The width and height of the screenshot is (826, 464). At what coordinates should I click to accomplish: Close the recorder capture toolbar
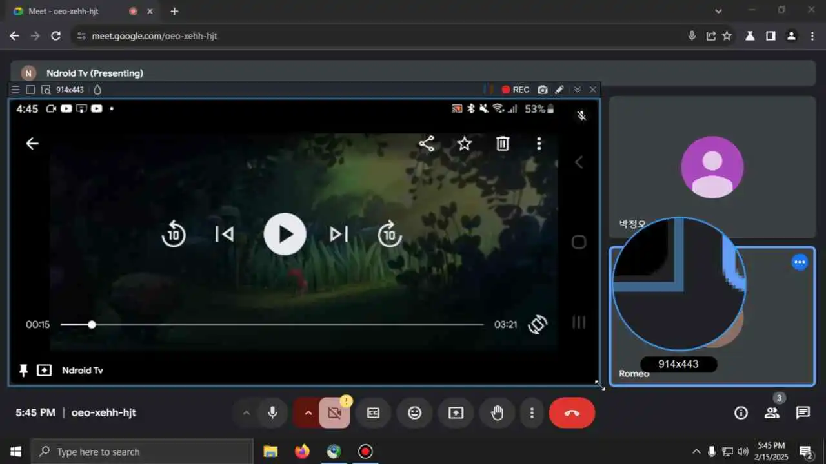click(x=592, y=90)
